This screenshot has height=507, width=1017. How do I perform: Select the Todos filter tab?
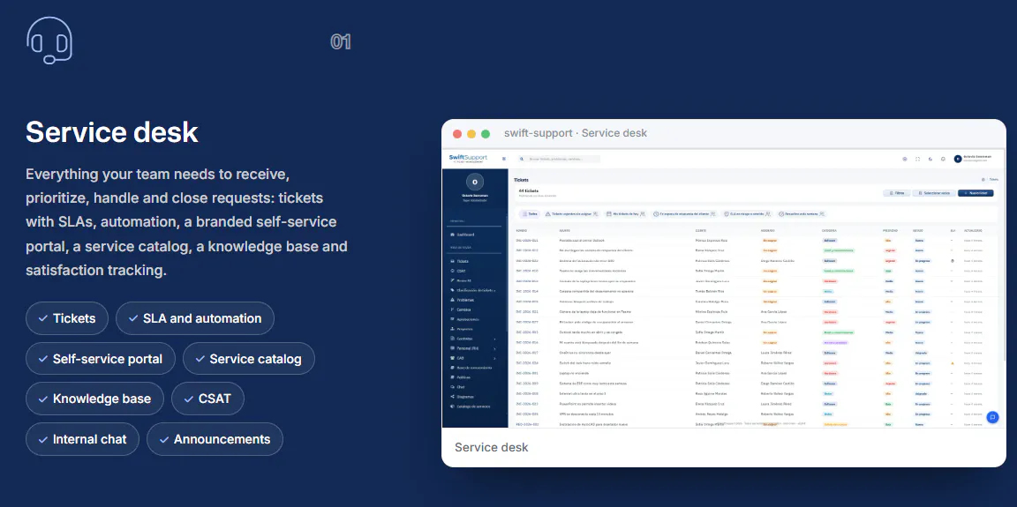530,213
